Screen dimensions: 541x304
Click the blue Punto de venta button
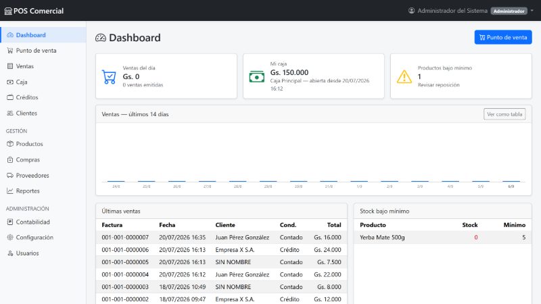[503, 37]
